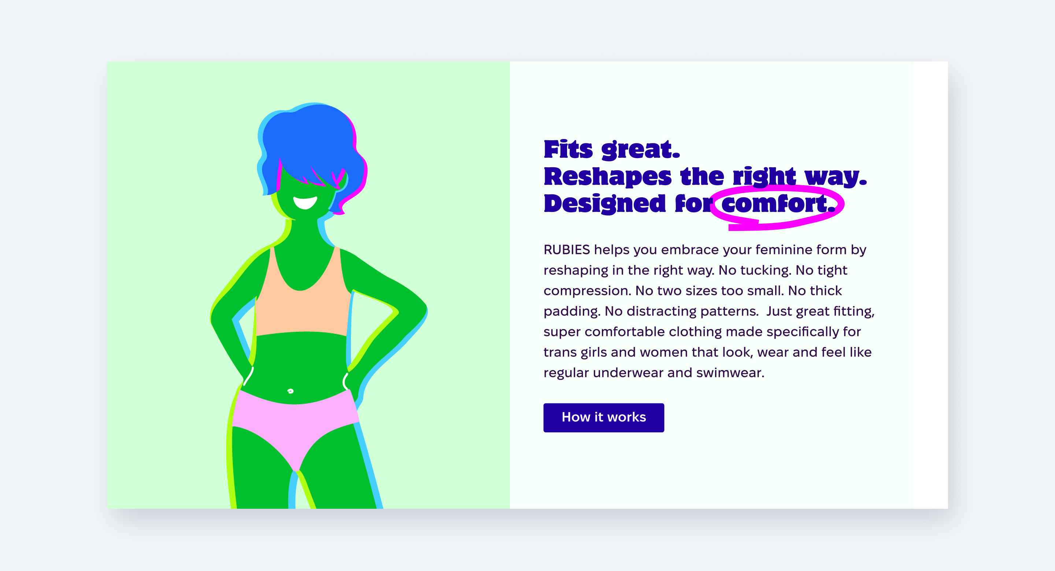
Task: Click the word "Designed" in the headline
Action: (x=604, y=204)
